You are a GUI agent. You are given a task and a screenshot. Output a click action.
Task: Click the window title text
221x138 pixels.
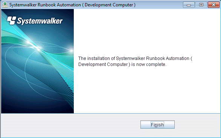pyautogui.click(x=72, y=5)
